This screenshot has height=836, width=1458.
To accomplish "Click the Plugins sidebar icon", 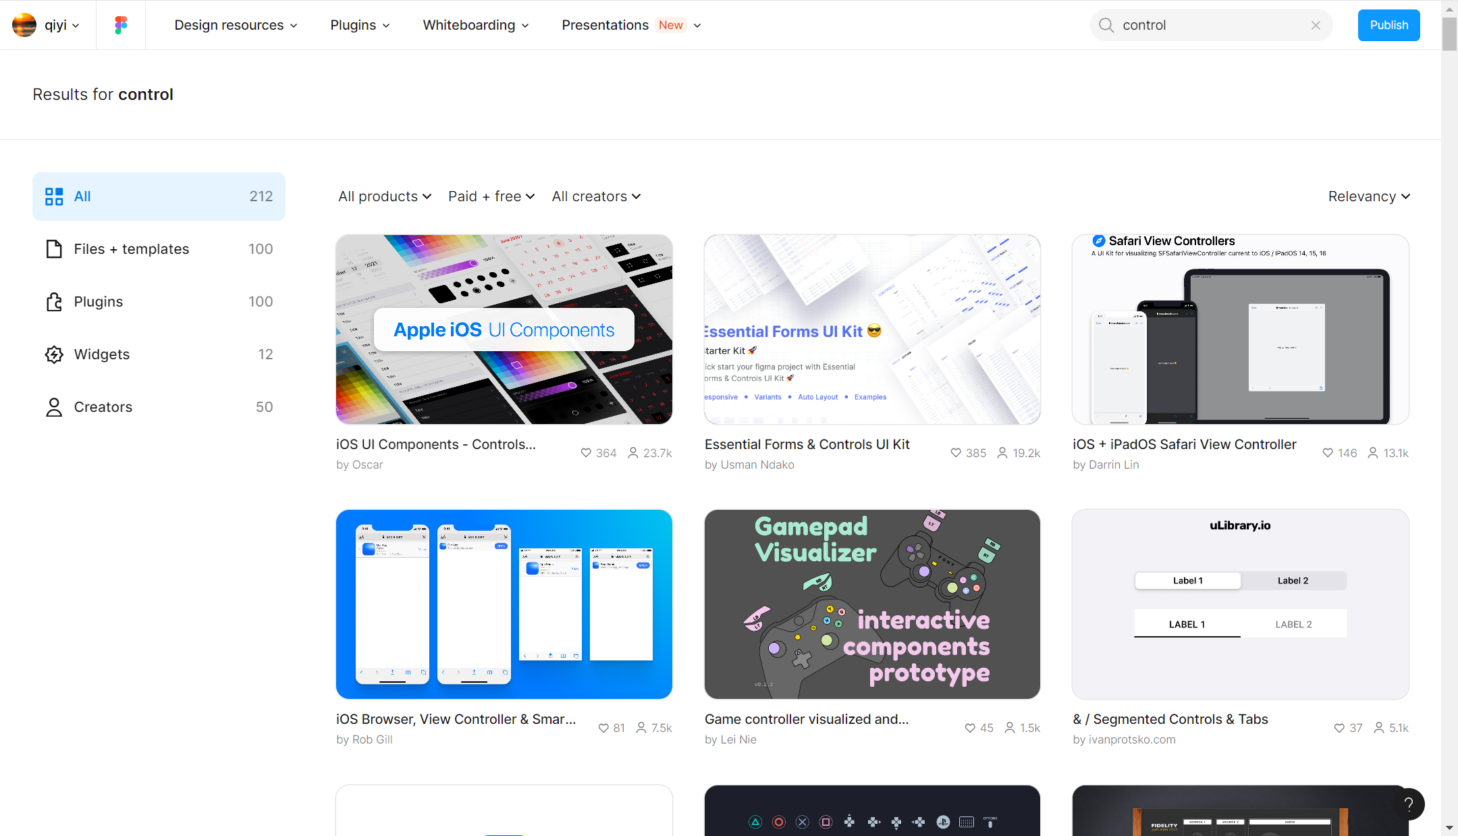I will (54, 301).
